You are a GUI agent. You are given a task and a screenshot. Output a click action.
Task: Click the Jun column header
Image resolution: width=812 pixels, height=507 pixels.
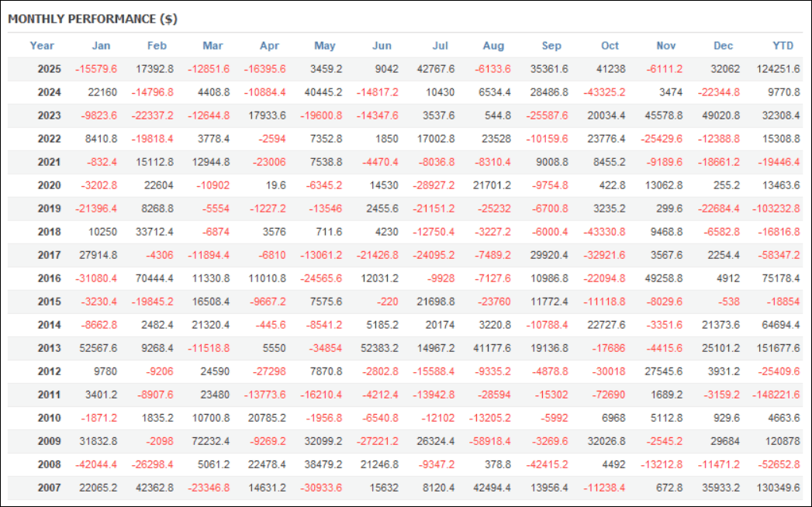coord(382,46)
